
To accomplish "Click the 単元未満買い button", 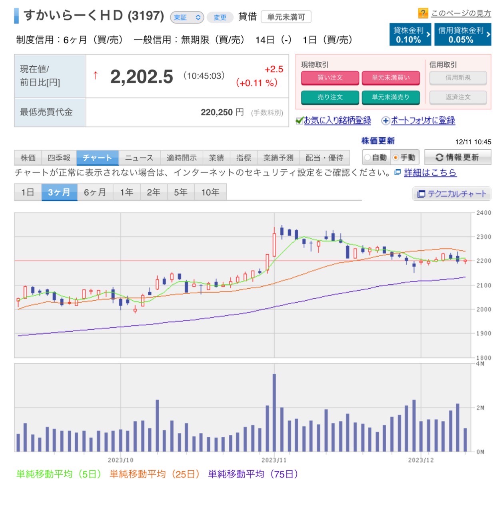I will pyautogui.click(x=391, y=78).
